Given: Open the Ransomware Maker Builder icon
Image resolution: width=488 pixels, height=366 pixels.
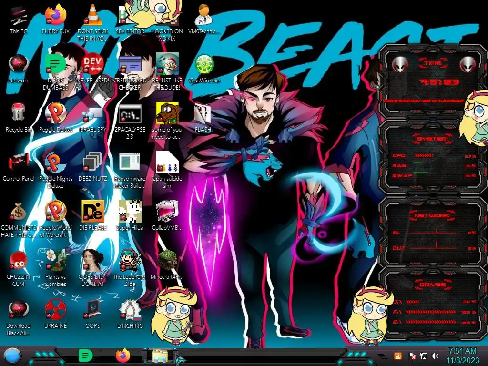Looking at the screenshot, I should point(130,163).
